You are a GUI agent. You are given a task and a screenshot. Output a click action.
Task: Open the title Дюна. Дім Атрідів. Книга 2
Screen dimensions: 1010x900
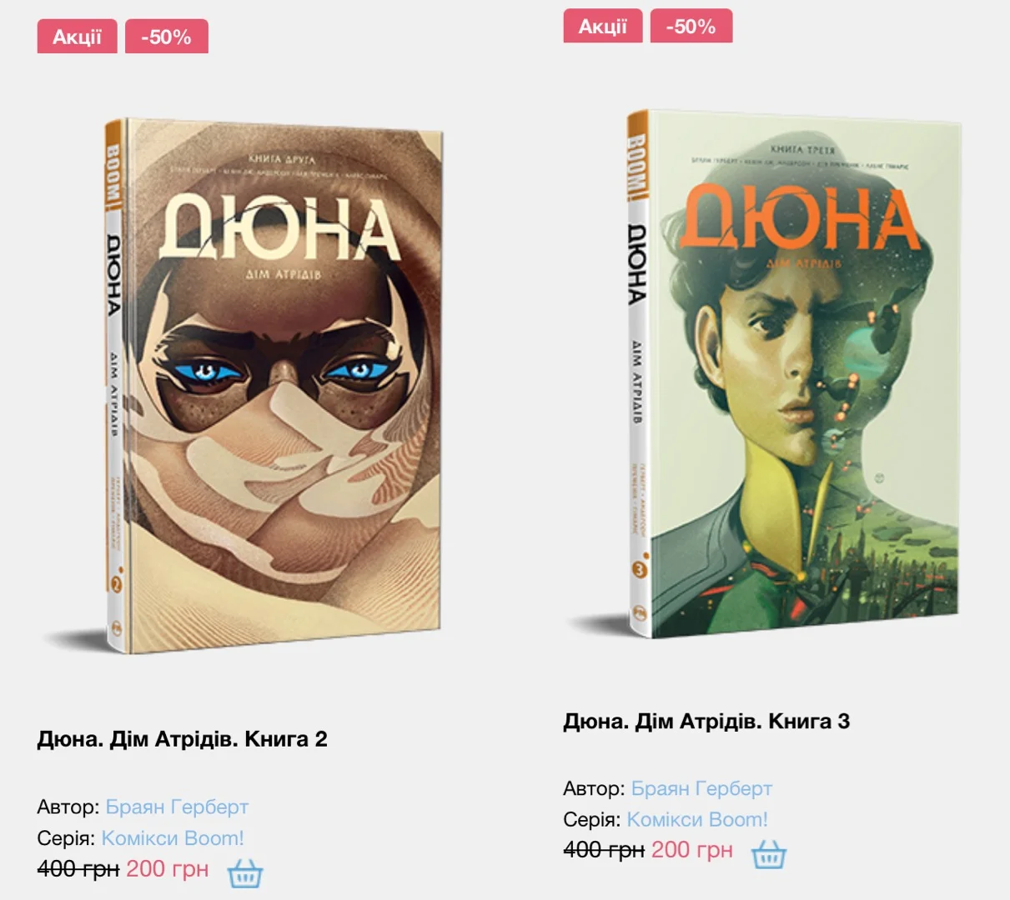pos(182,739)
